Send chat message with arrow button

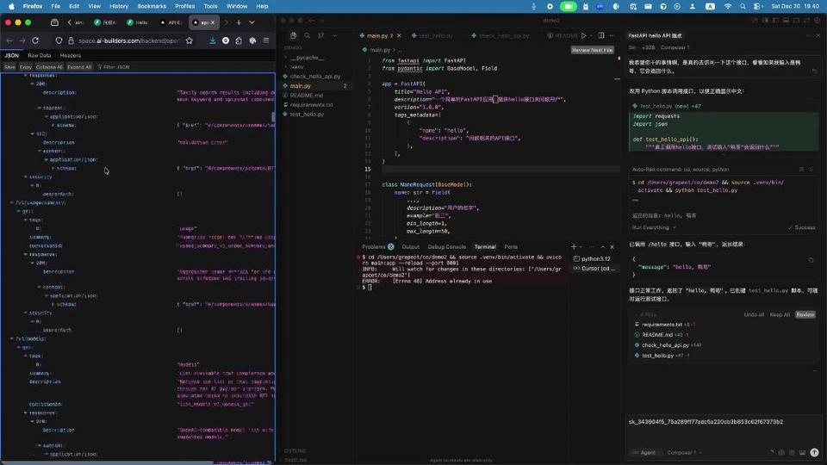click(x=814, y=452)
